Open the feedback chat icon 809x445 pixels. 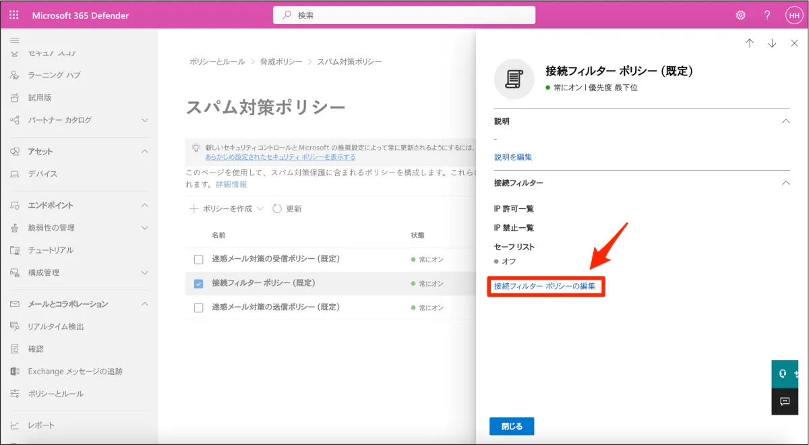(x=784, y=401)
